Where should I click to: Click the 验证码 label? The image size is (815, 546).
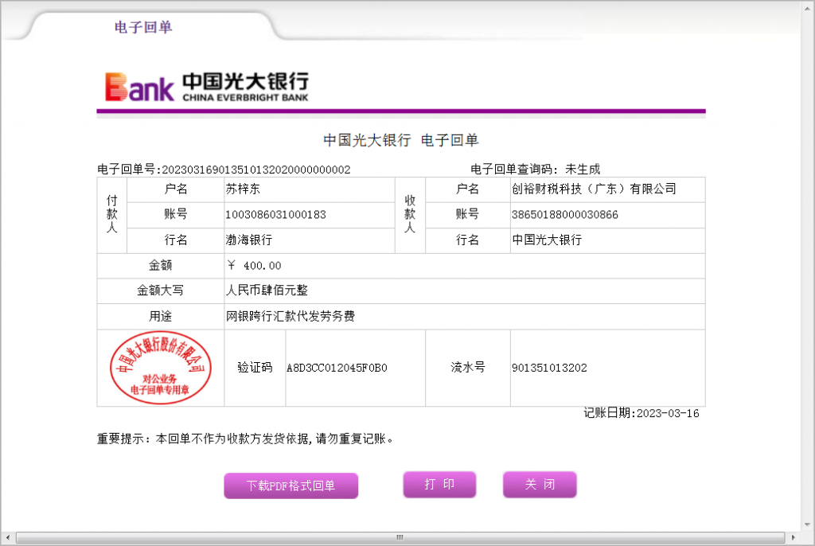pyautogui.click(x=255, y=368)
